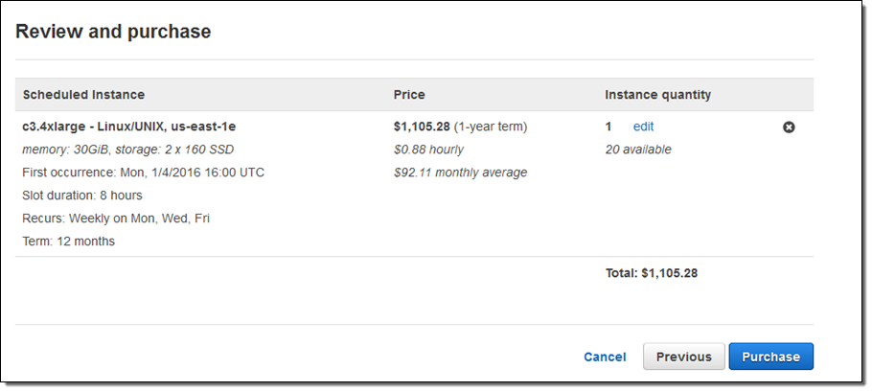Click the $92.11 monthly average text
The width and height of the screenshot is (872, 392).
pyautogui.click(x=460, y=173)
